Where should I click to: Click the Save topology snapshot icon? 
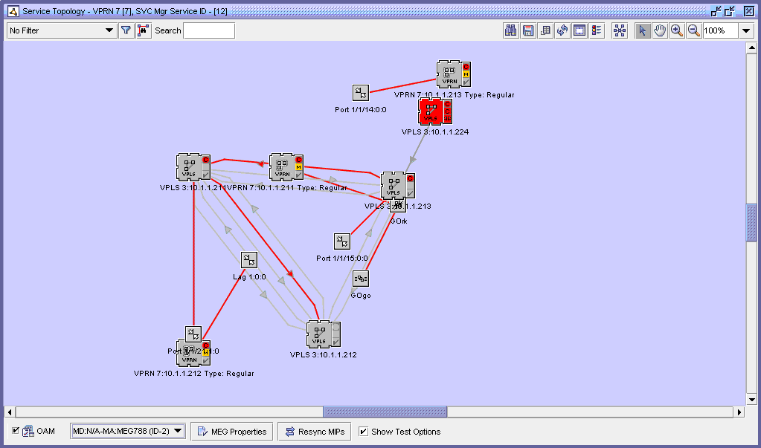pyautogui.click(x=528, y=30)
